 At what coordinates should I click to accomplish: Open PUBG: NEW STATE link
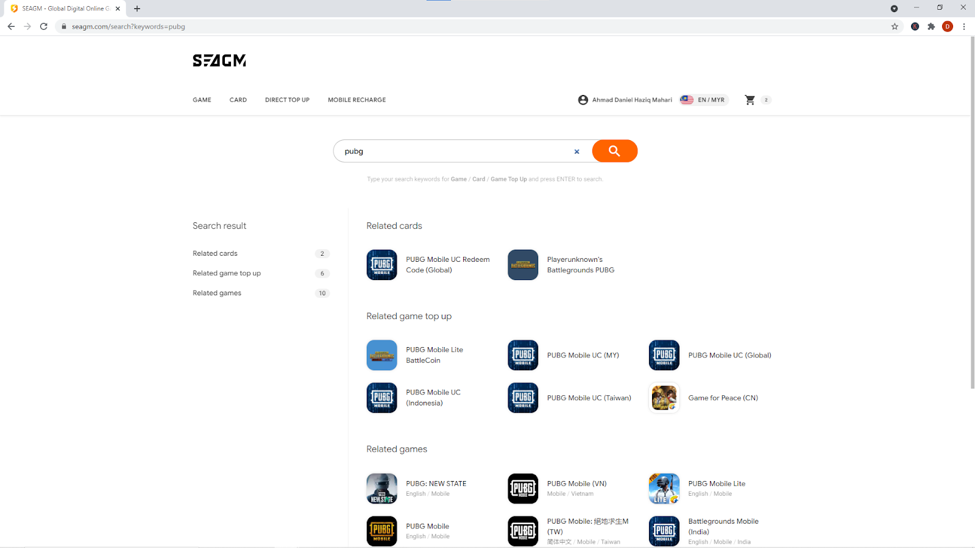436,483
